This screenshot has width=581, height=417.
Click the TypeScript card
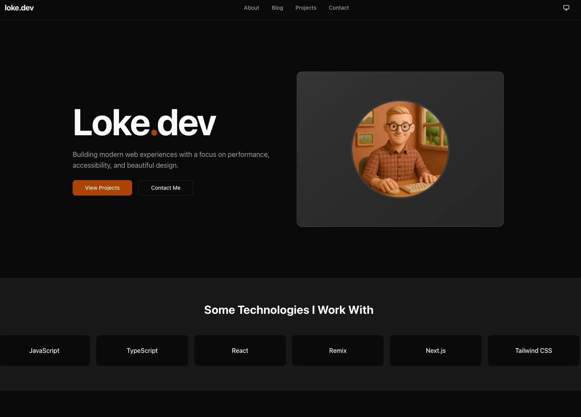142,351
